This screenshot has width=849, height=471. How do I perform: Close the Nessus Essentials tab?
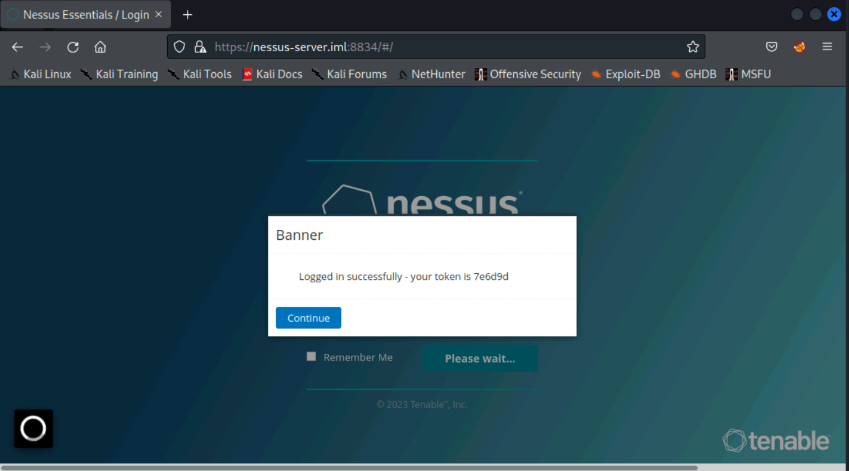[159, 15]
